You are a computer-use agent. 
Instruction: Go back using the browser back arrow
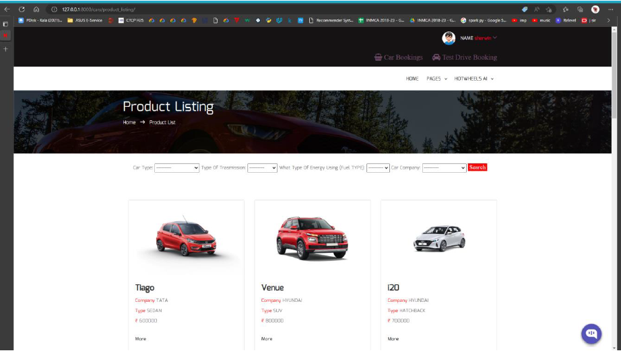[7, 9]
